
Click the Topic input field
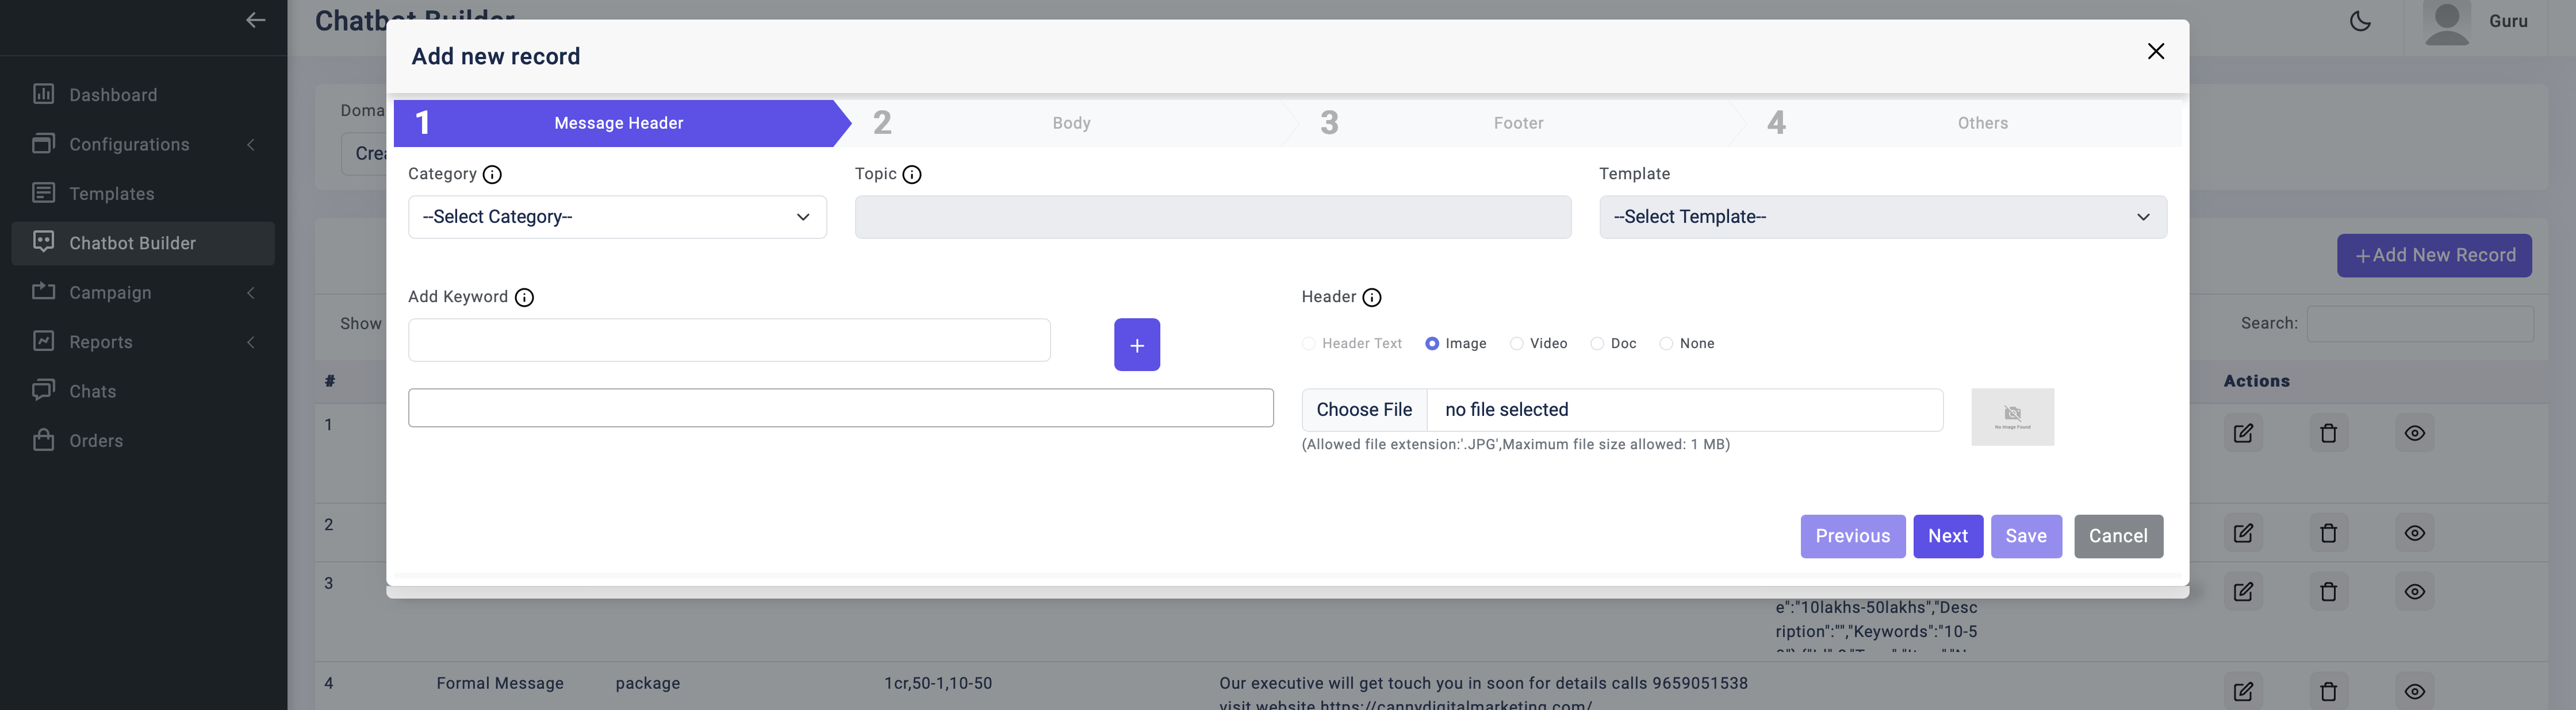[1213, 217]
